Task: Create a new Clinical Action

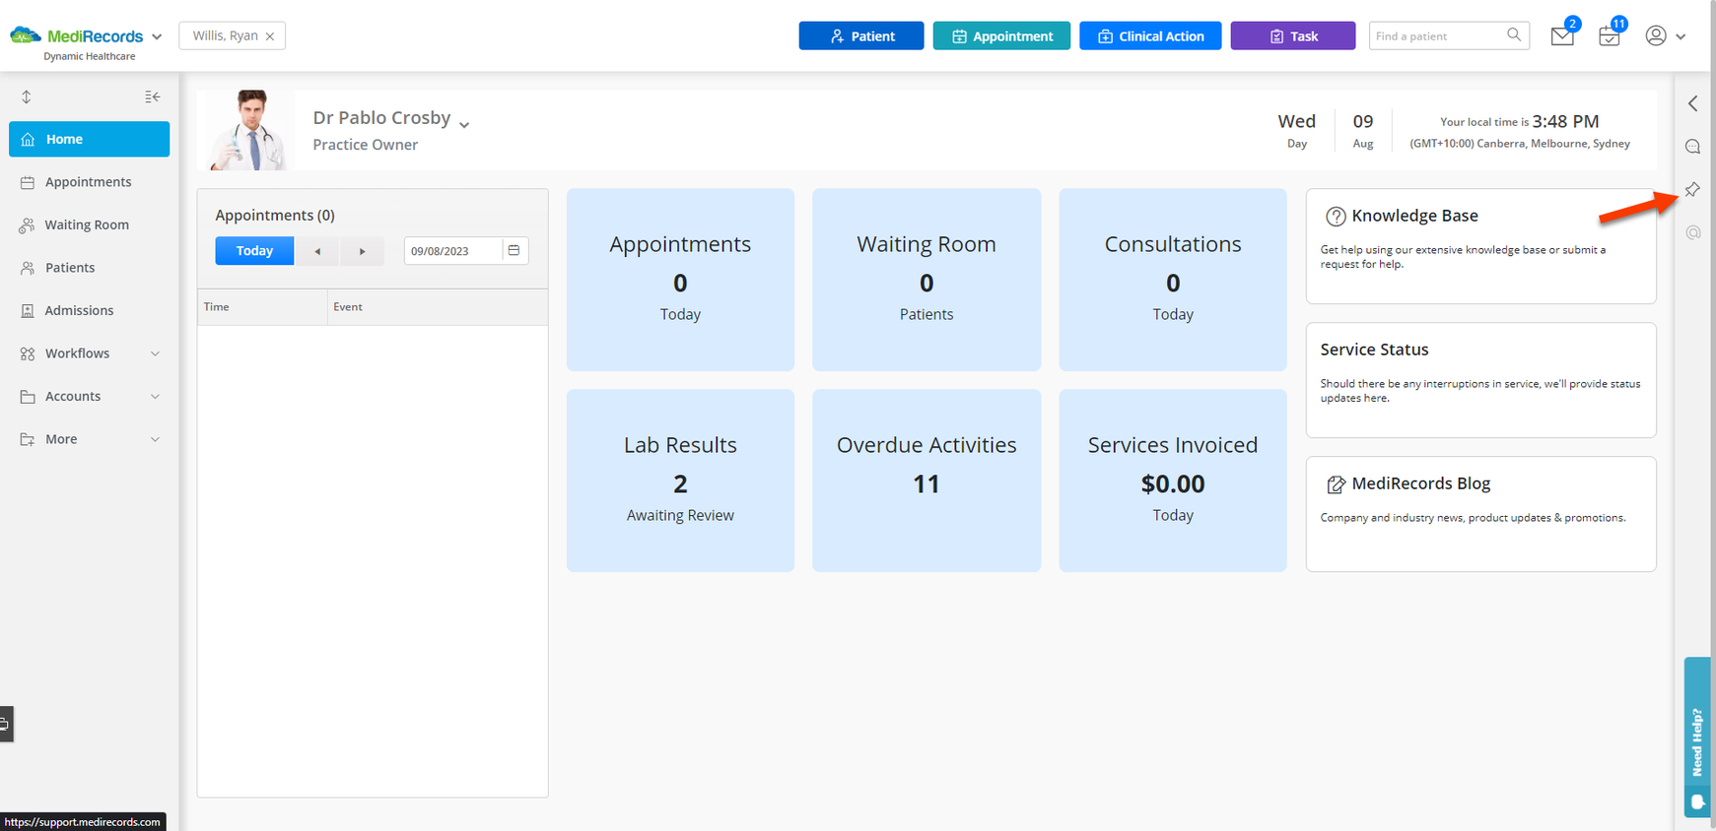Action: click(x=1150, y=35)
